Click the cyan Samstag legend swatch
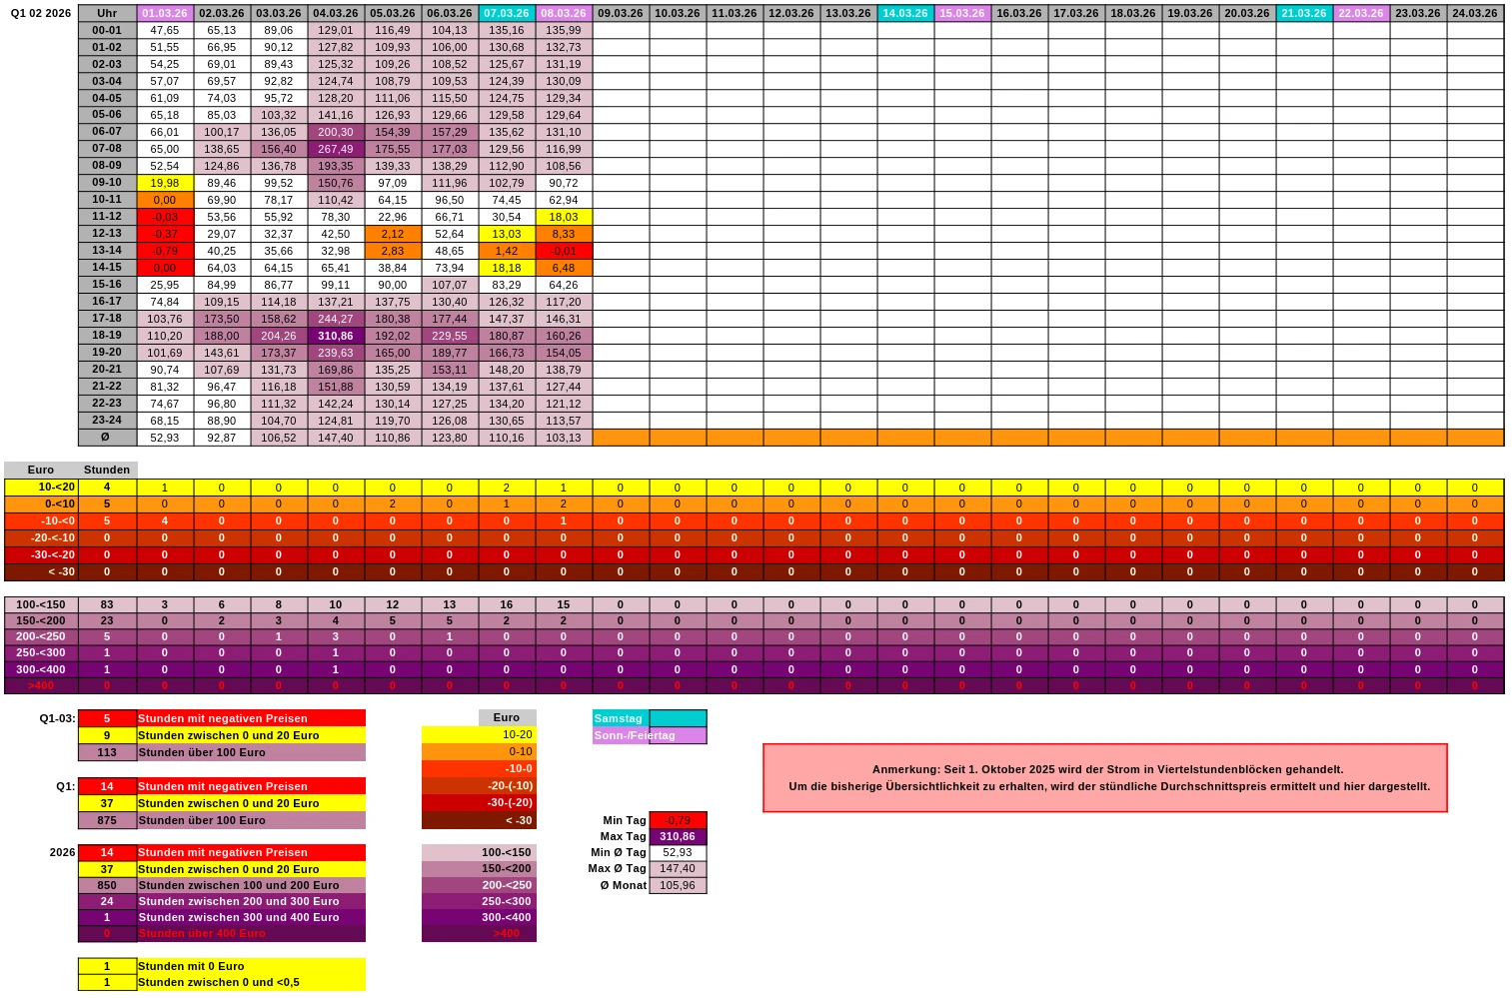Image resolution: width=1512 pixels, height=998 pixels. pyautogui.click(x=678, y=718)
